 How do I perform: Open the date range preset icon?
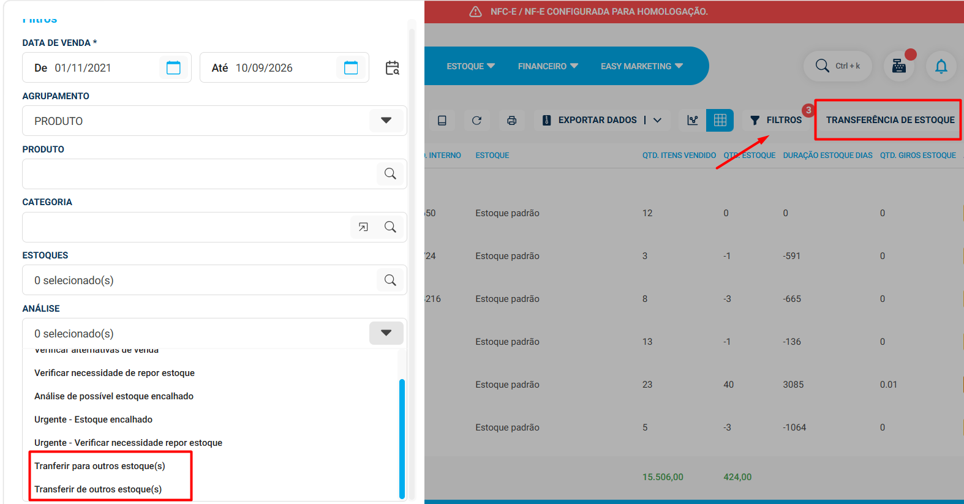pyautogui.click(x=392, y=67)
